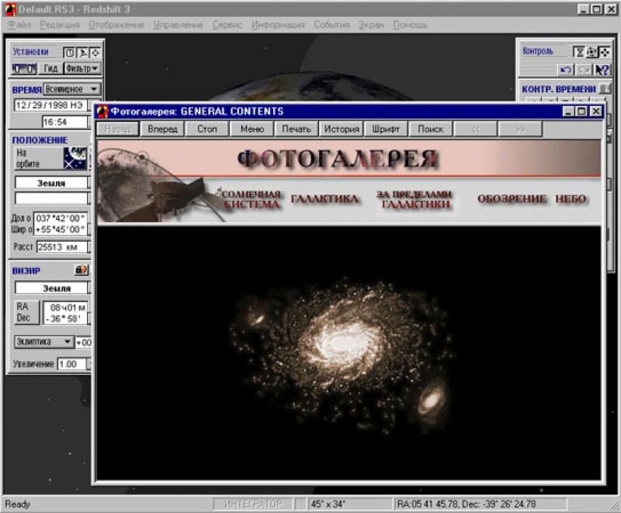The height and width of the screenshot is (513, 621).
Task: Click the clock icon in Установки panel
Action: coord(69,53)
